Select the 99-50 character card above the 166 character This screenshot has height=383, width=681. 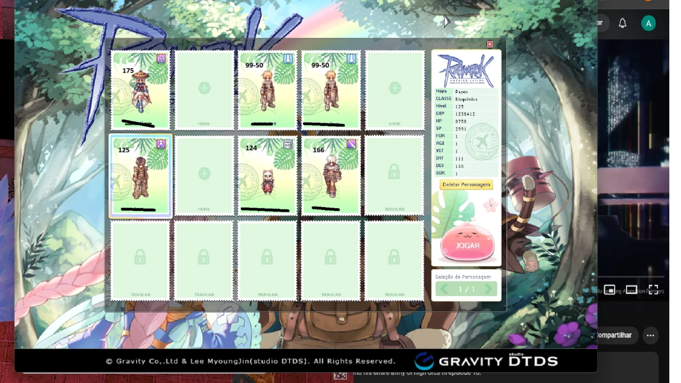click(331, 90)
